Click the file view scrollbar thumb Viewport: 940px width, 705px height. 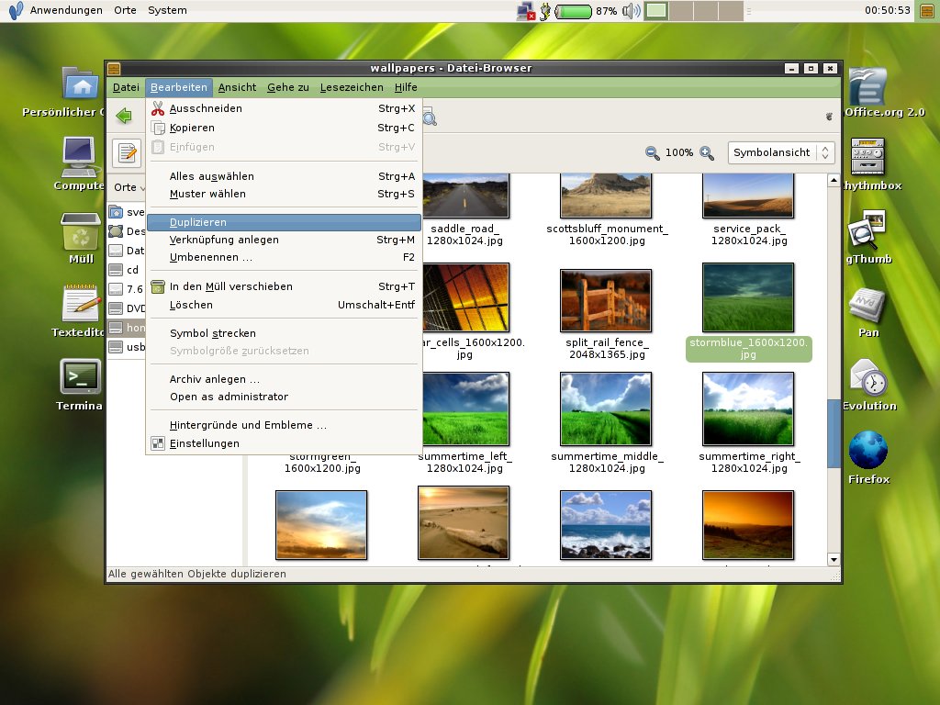pyautogui.click(x=834, y=433)
